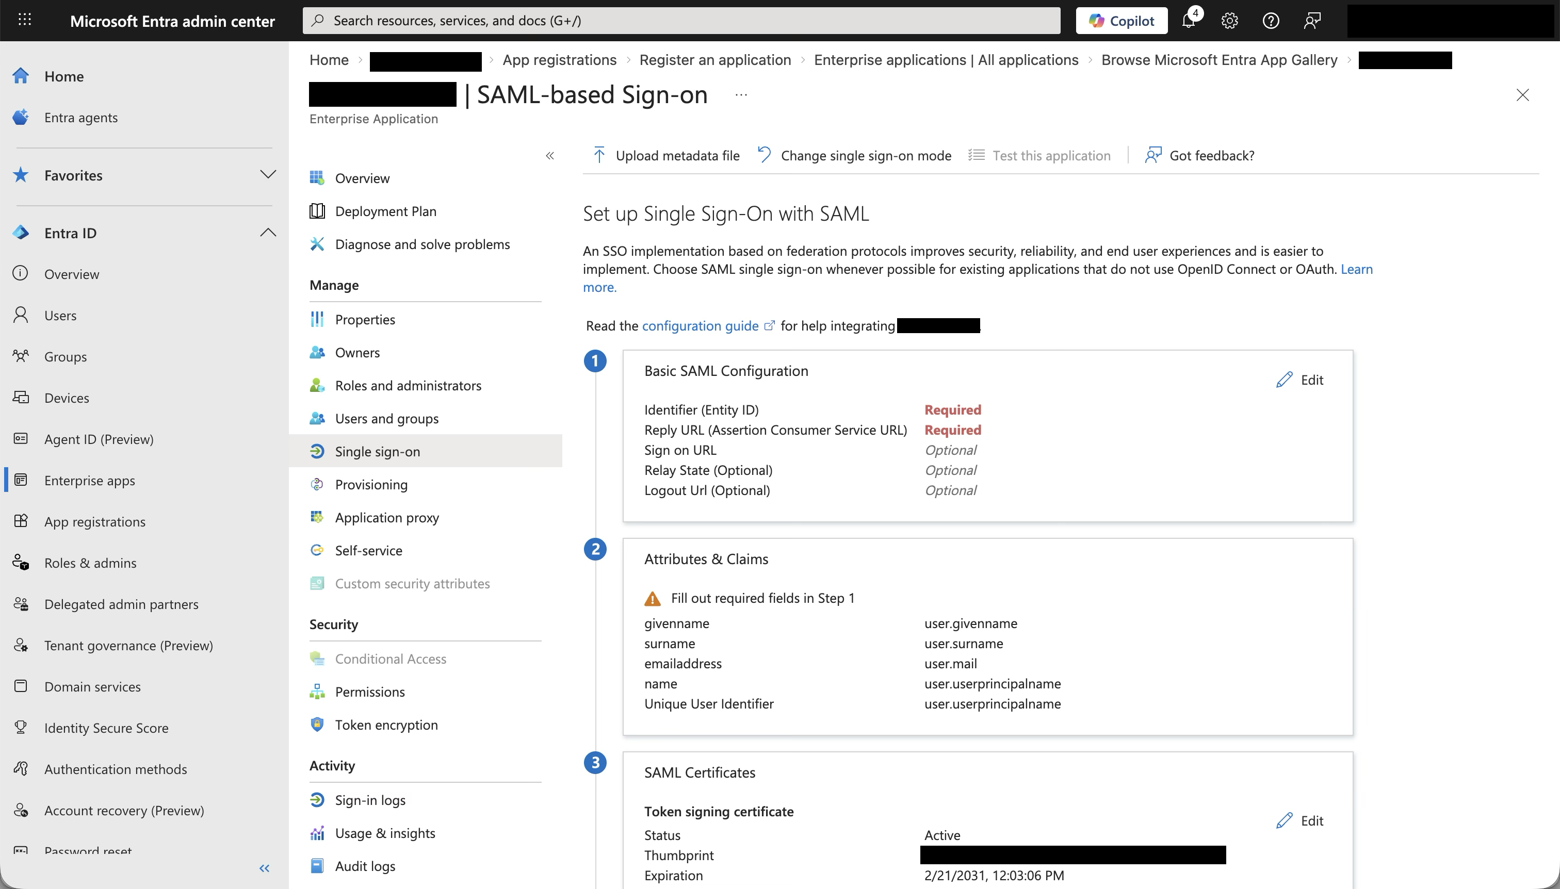Open Agent ID (Preview) in sidebar
1560x889 pixels.
pos(99,439)
